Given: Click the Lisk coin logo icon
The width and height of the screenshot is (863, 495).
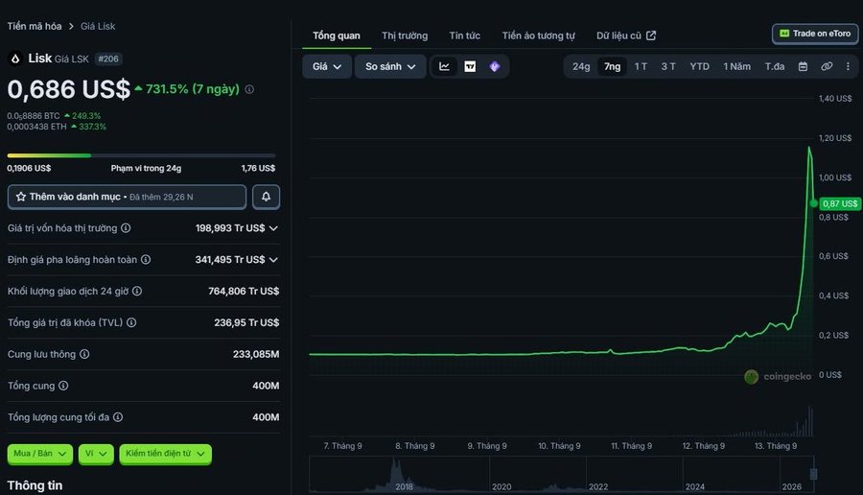Looking at the screenshot, I should [x=15, y=59].
